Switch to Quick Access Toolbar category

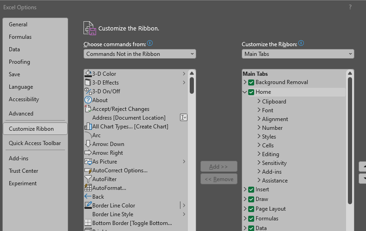pos(35,143)
